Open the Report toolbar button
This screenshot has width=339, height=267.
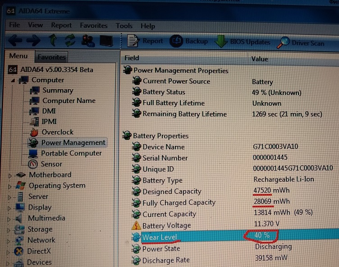145,41
